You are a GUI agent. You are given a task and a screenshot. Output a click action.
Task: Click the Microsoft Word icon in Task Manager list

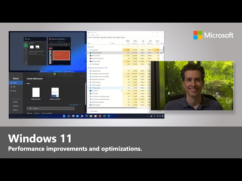click(x=90, y=61)
